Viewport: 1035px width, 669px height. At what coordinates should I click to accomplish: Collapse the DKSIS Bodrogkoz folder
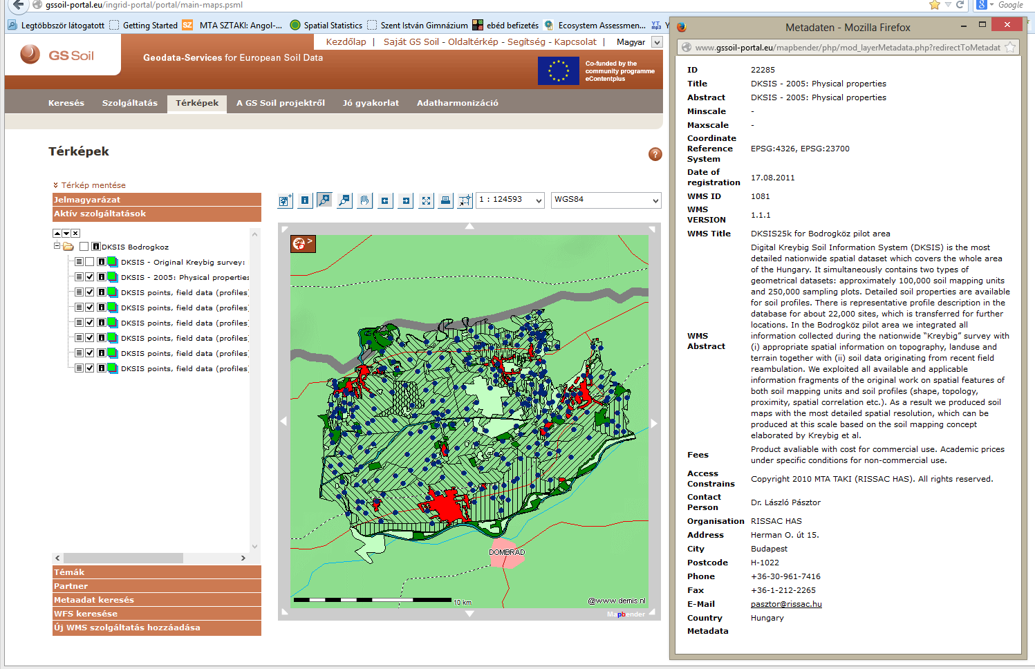pos(57,246)
